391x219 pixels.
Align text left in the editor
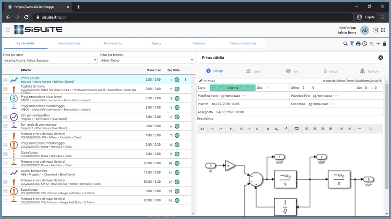[307, 129]
